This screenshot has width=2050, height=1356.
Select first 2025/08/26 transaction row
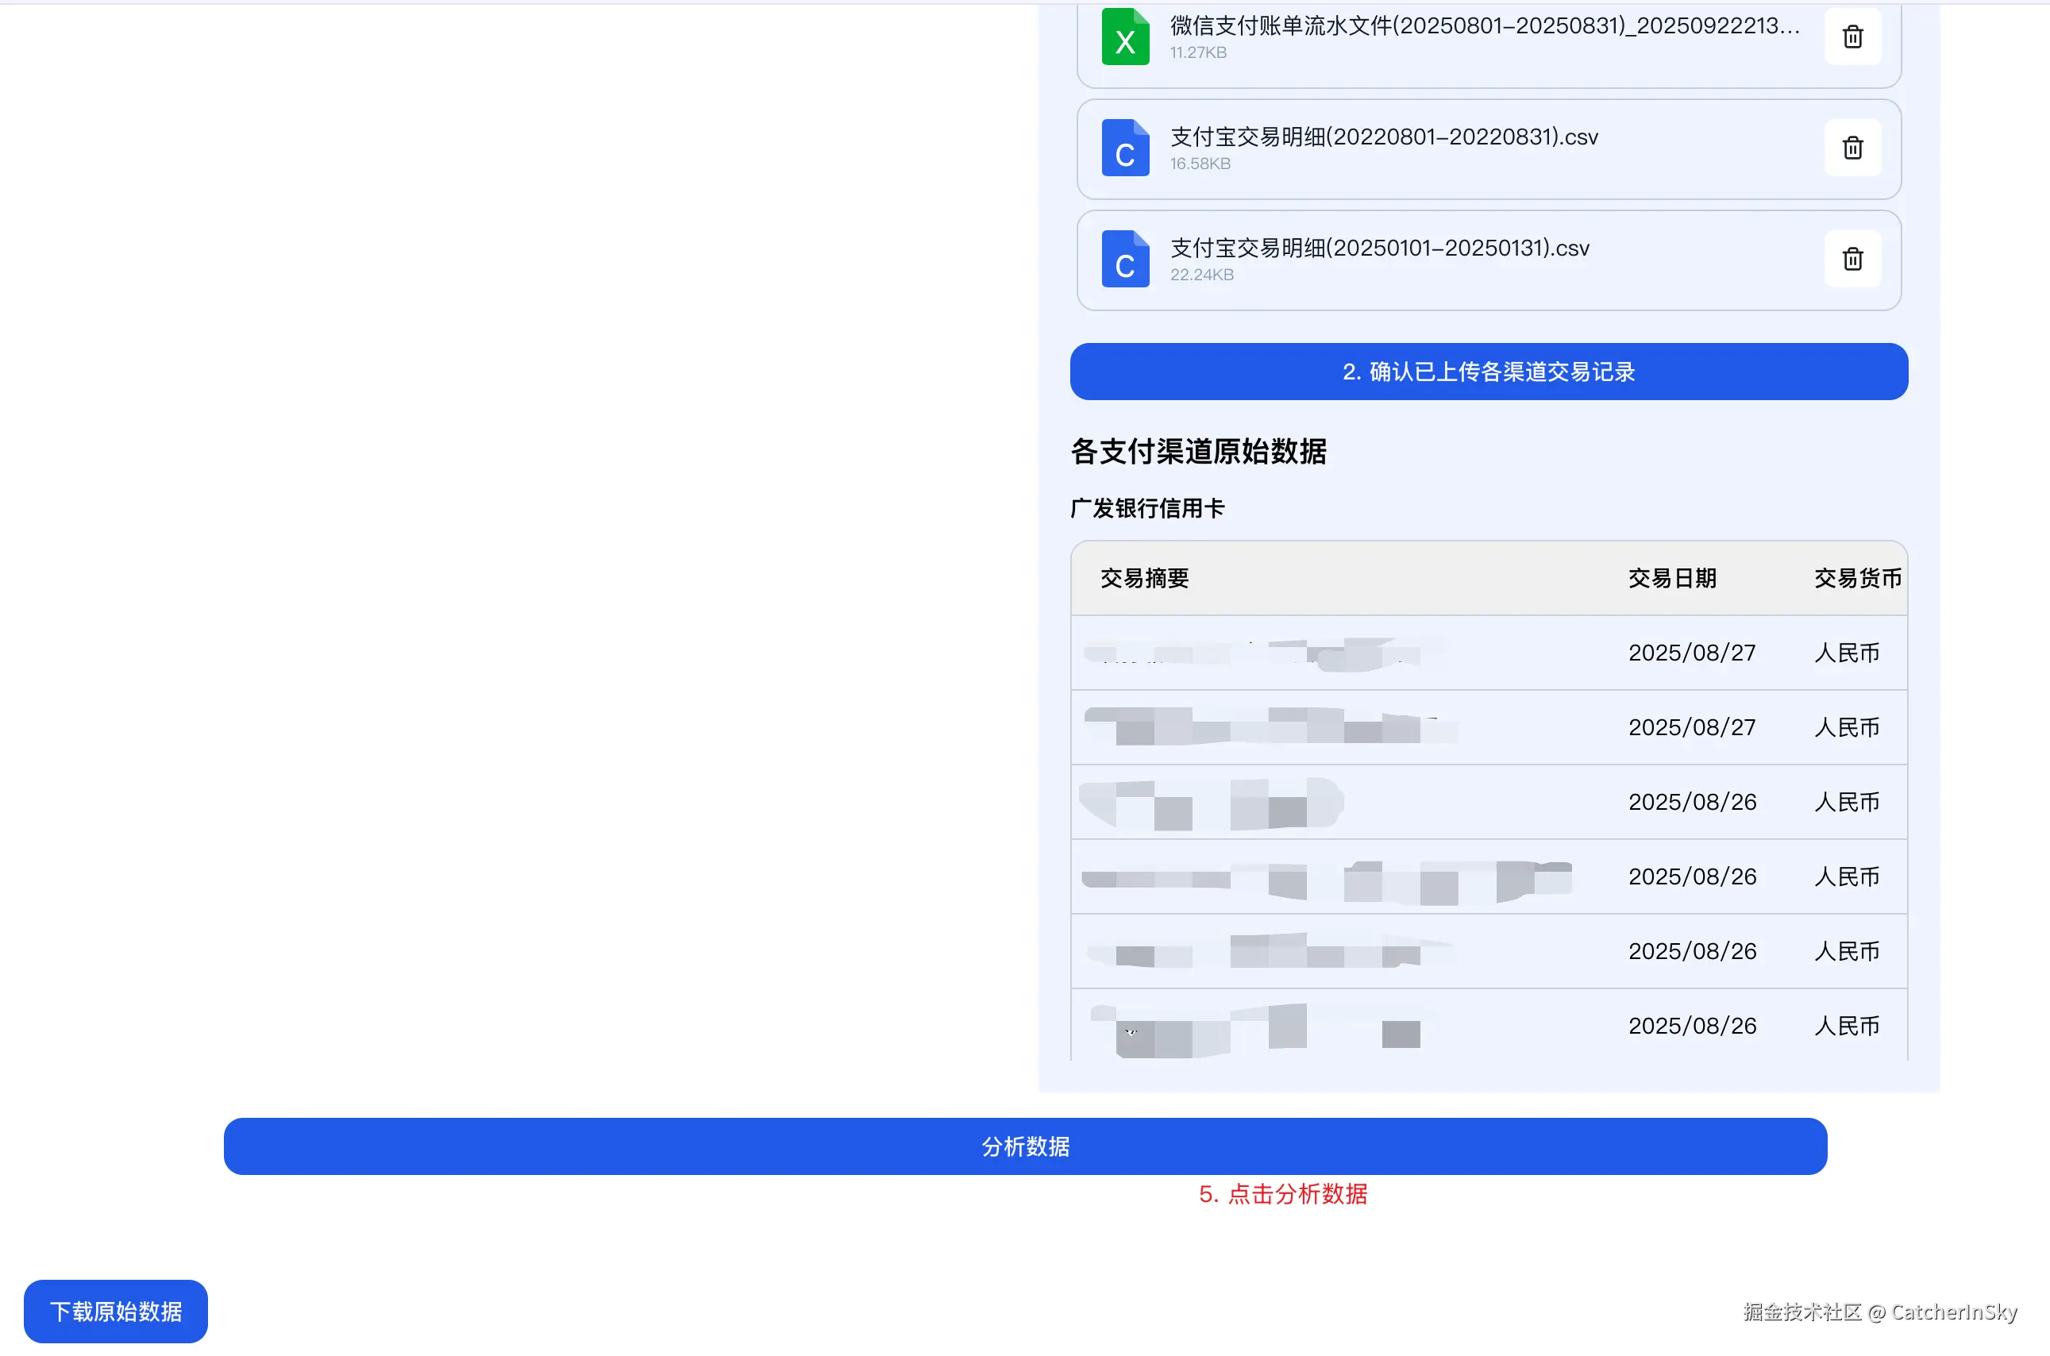[1690, 802]
